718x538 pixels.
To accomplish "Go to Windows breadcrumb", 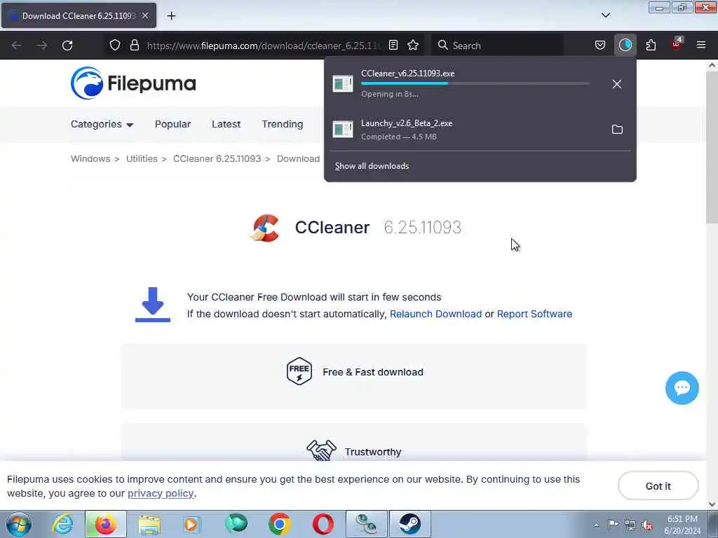I will [x=90, y=159].
